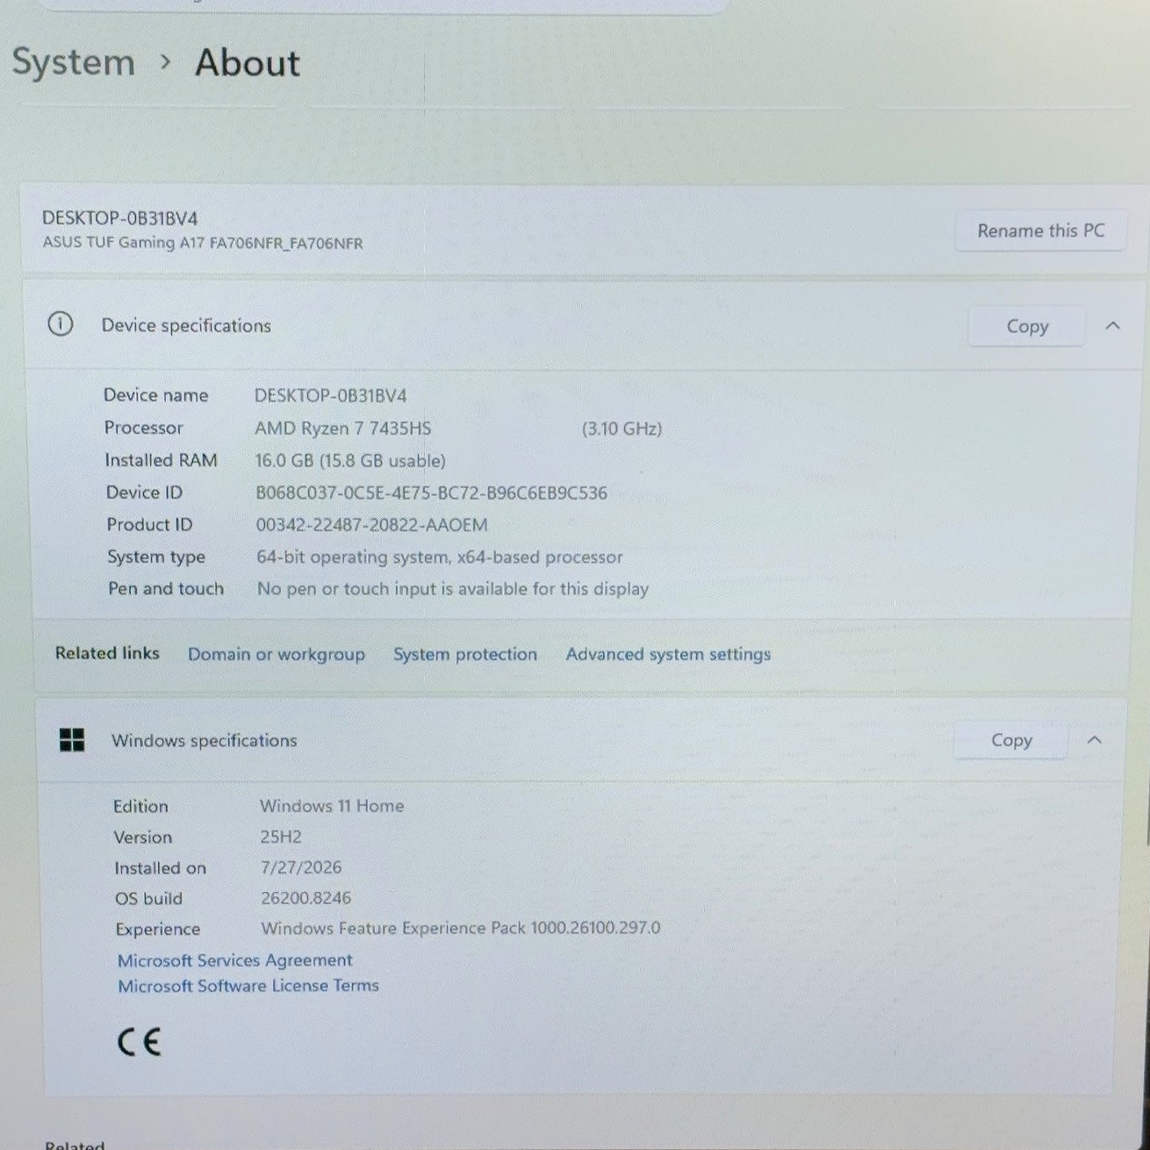Click the CE marking icon
The width and height of the screenshot is (1150, 1150).
pyautogui.click(x=140, y=1042)
